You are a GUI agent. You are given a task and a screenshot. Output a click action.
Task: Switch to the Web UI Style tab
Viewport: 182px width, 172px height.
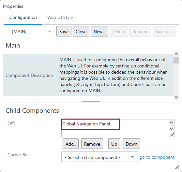60,17
